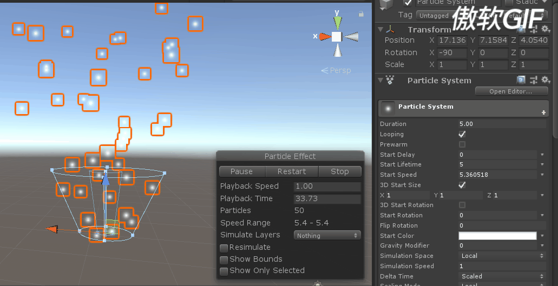558x286 pixels.
Task: Click the Speed Range value 5.4 - 5.4
Action: [311, 223]
